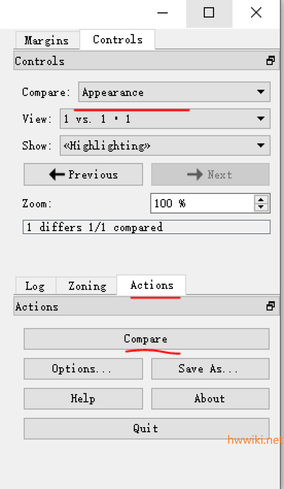This screenshot has width=284, height=489.
Task: Expand the View dropdown
Action: point(165,119)
